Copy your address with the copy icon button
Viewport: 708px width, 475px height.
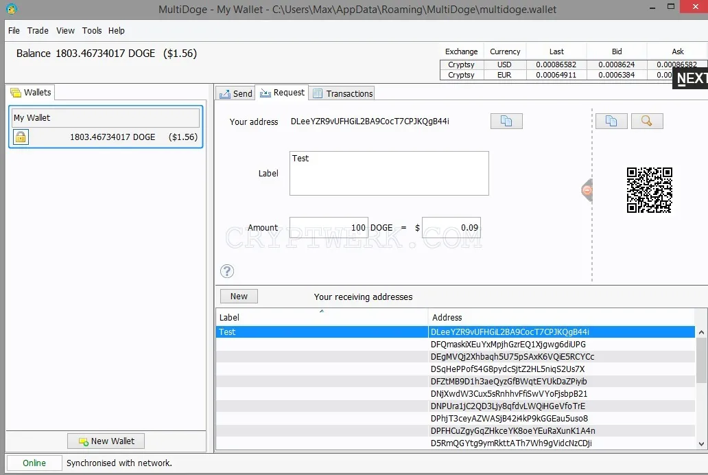tap(506, 121)
